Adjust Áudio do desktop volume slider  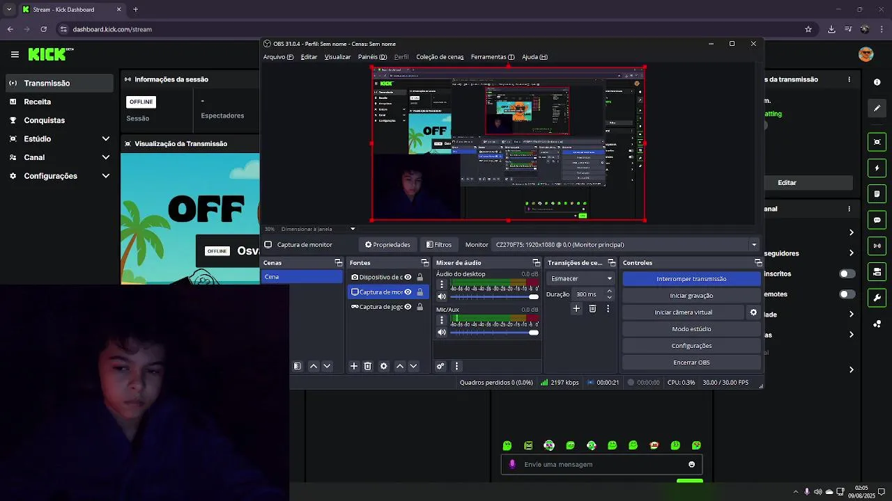click(494, 297)
